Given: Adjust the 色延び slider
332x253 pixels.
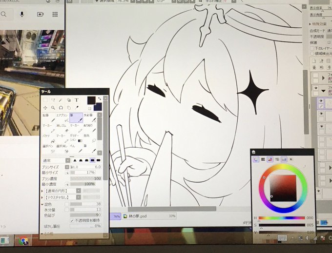Looking at the screenshot, I should click(85, 215).
